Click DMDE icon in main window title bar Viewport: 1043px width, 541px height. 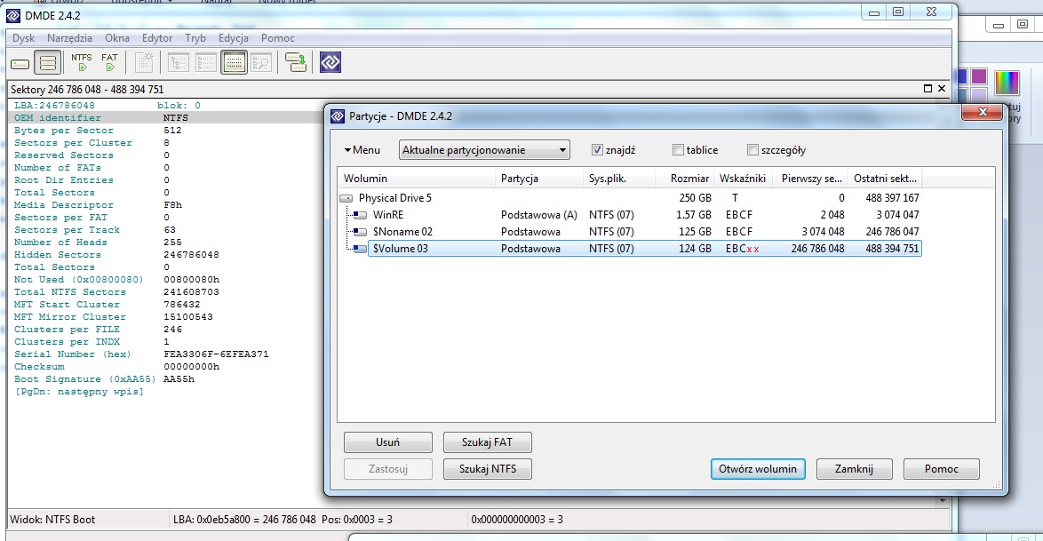click(x=13, y=15)
